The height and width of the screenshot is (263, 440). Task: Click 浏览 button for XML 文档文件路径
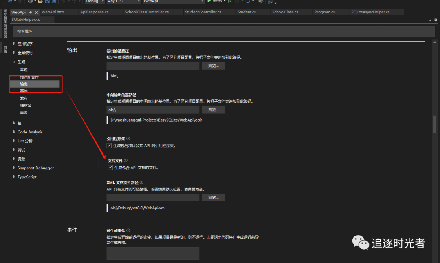(x=213, y=198)
